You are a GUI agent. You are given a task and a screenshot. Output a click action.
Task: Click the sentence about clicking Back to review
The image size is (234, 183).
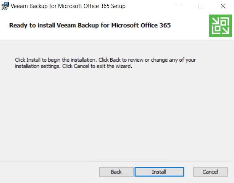[105, 63]
